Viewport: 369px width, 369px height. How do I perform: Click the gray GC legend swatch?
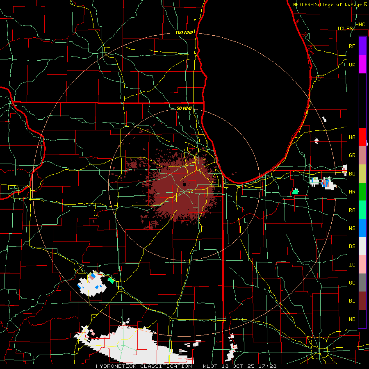click(362, 282)
